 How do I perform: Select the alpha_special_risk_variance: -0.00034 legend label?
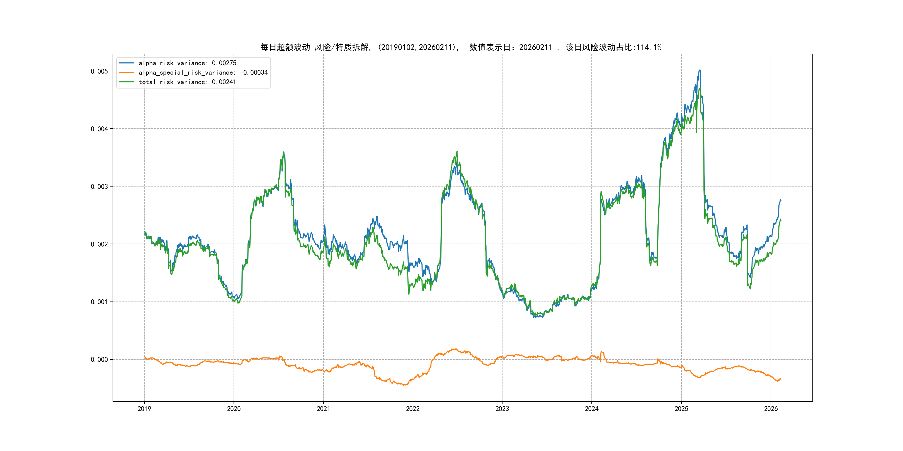pyautogui.click(x=203, y=72)
